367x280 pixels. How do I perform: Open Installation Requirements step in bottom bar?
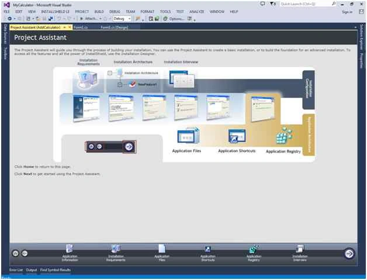(116, 253)
